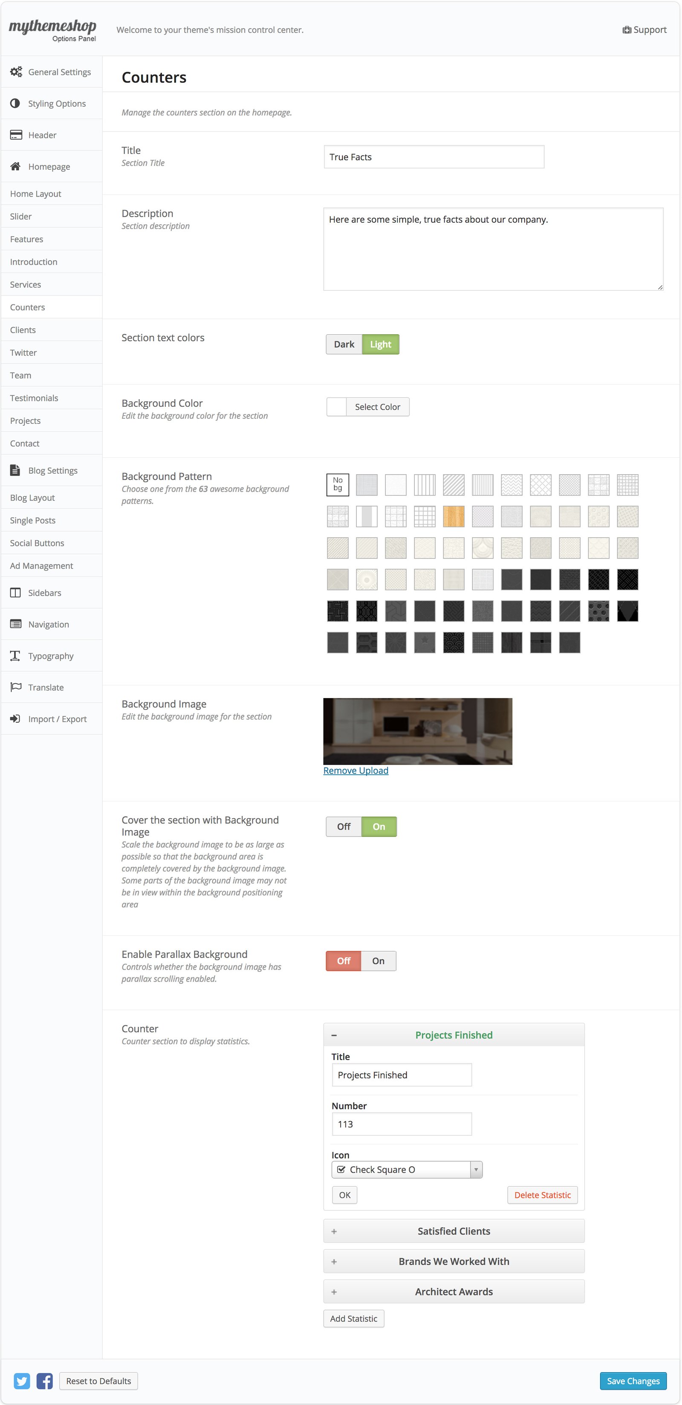Click the Translate flag icon

tap(16, 687)
